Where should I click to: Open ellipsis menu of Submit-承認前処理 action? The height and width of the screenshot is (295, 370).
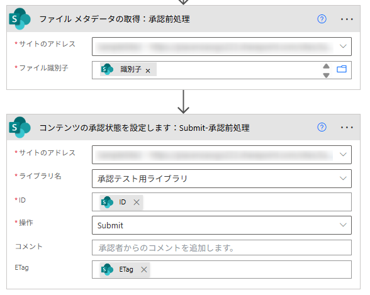tap(347, 128)
